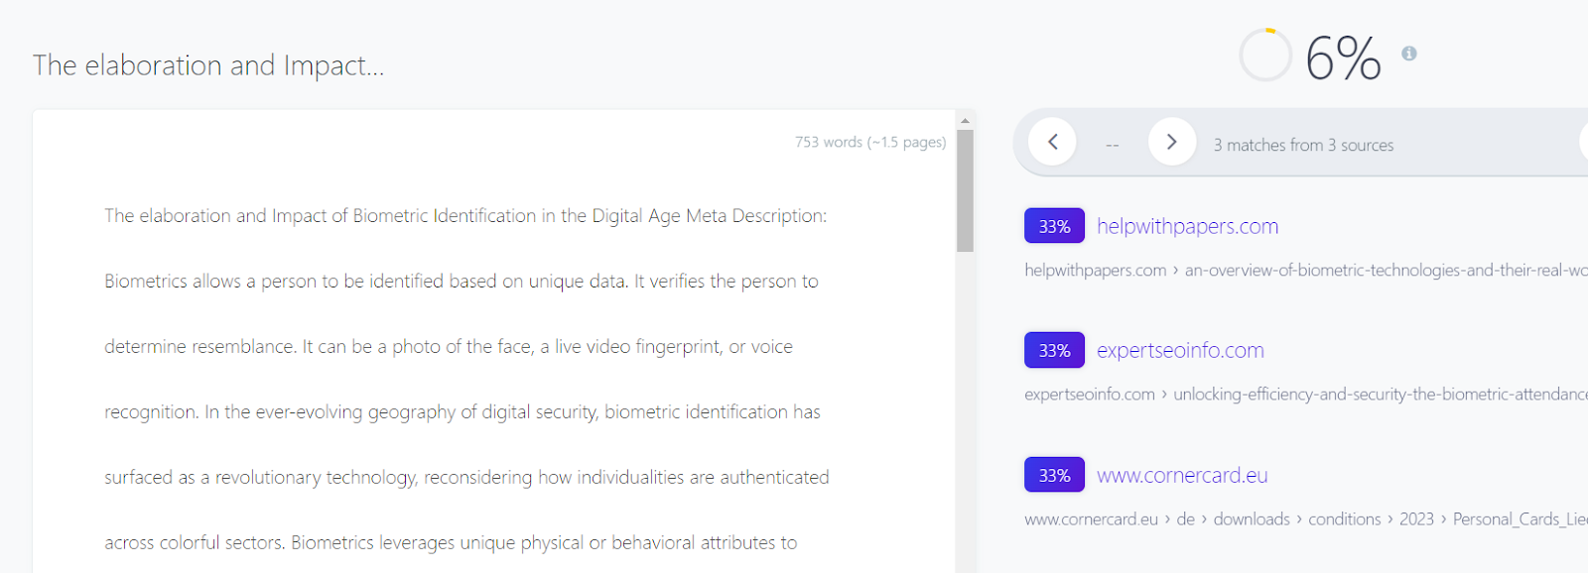
Task: Click the cornercard.eu downloads breadcrumb path
Action: pos(1251,518)
